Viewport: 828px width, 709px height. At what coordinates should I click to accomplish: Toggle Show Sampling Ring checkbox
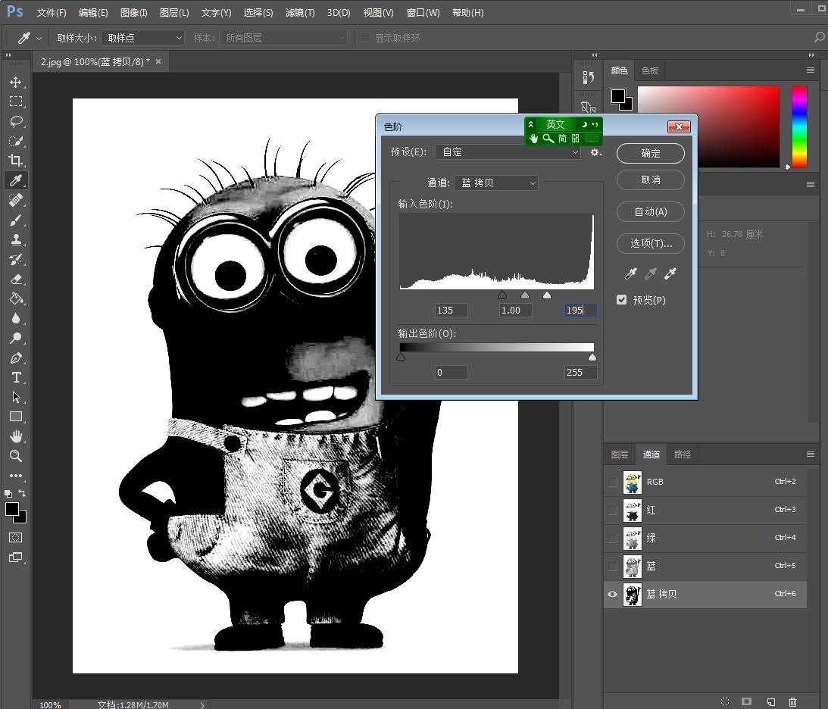(366, 37)
